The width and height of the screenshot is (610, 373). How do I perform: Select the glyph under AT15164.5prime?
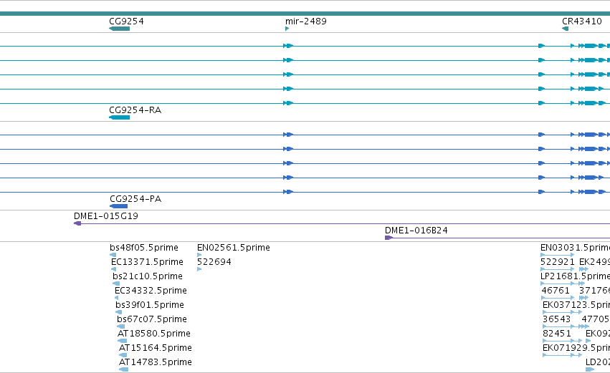123,355
